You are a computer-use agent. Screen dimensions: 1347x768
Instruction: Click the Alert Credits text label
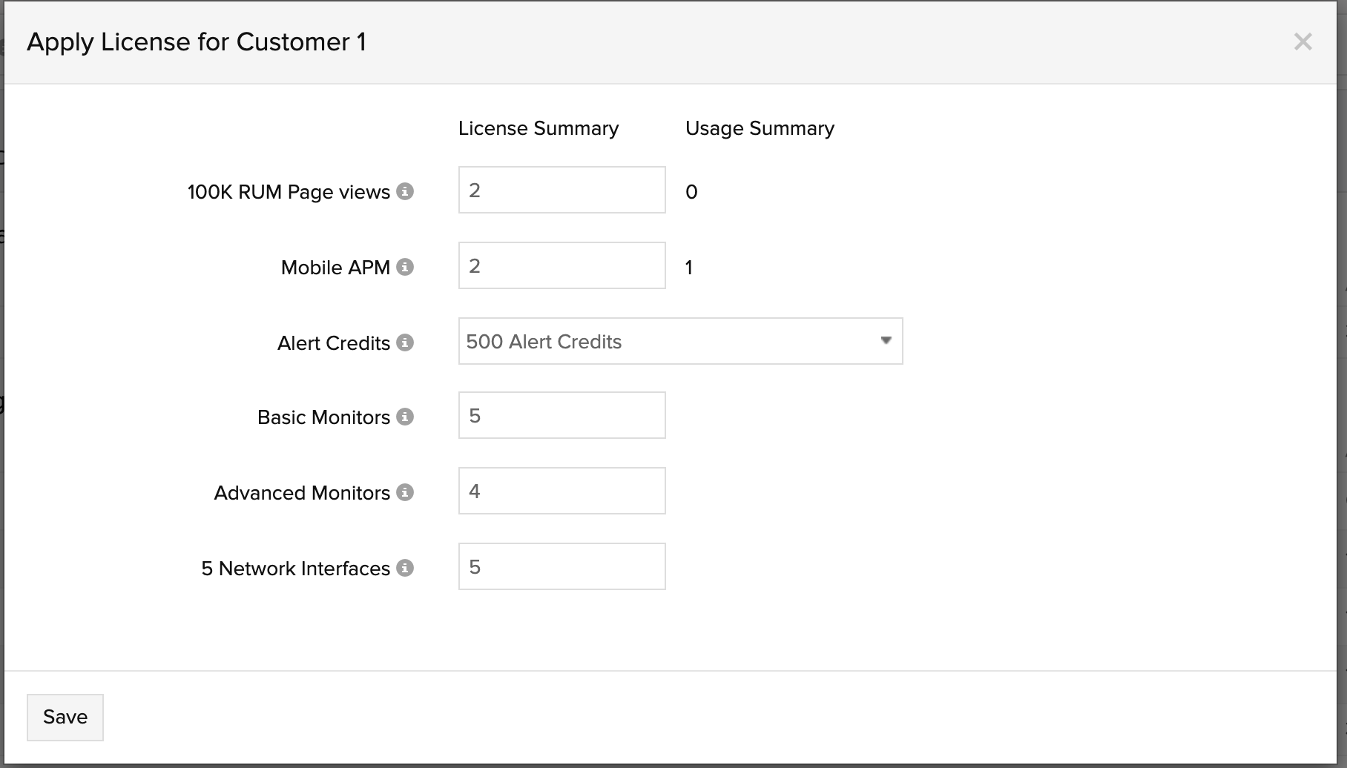click(x=333, y=343)
